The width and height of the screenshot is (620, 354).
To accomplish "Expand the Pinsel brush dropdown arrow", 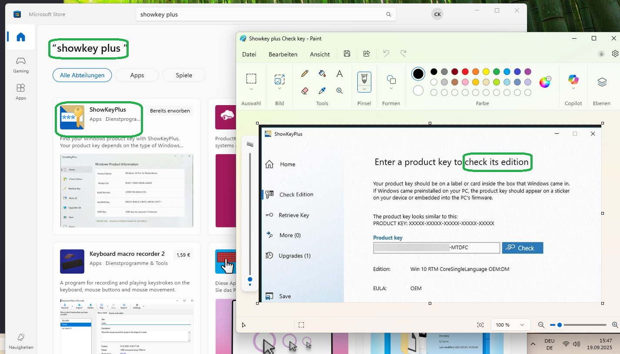I will [x=364, y=89].
